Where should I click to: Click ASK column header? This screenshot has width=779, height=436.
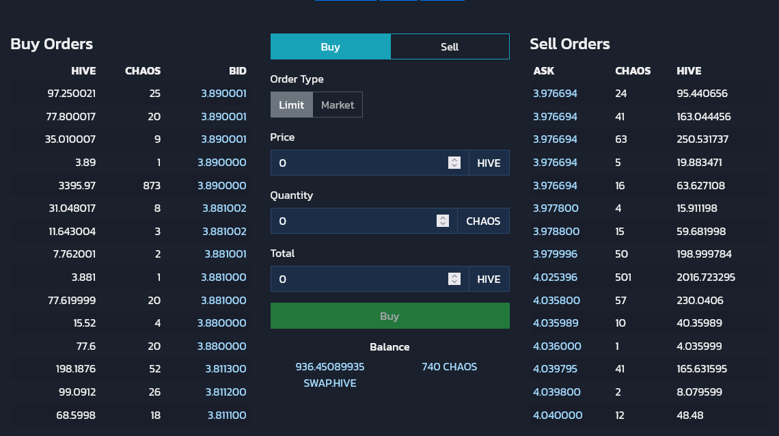543,70
